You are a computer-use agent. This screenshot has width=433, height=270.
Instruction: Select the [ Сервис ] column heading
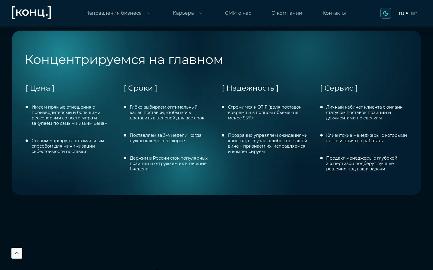339,88
